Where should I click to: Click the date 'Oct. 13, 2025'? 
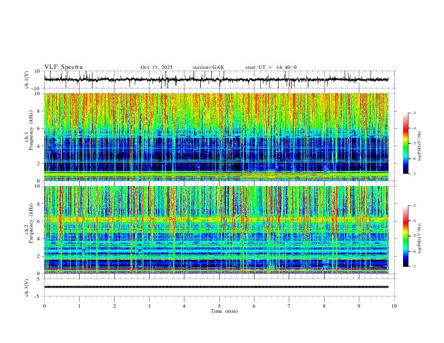coord(156,67)
